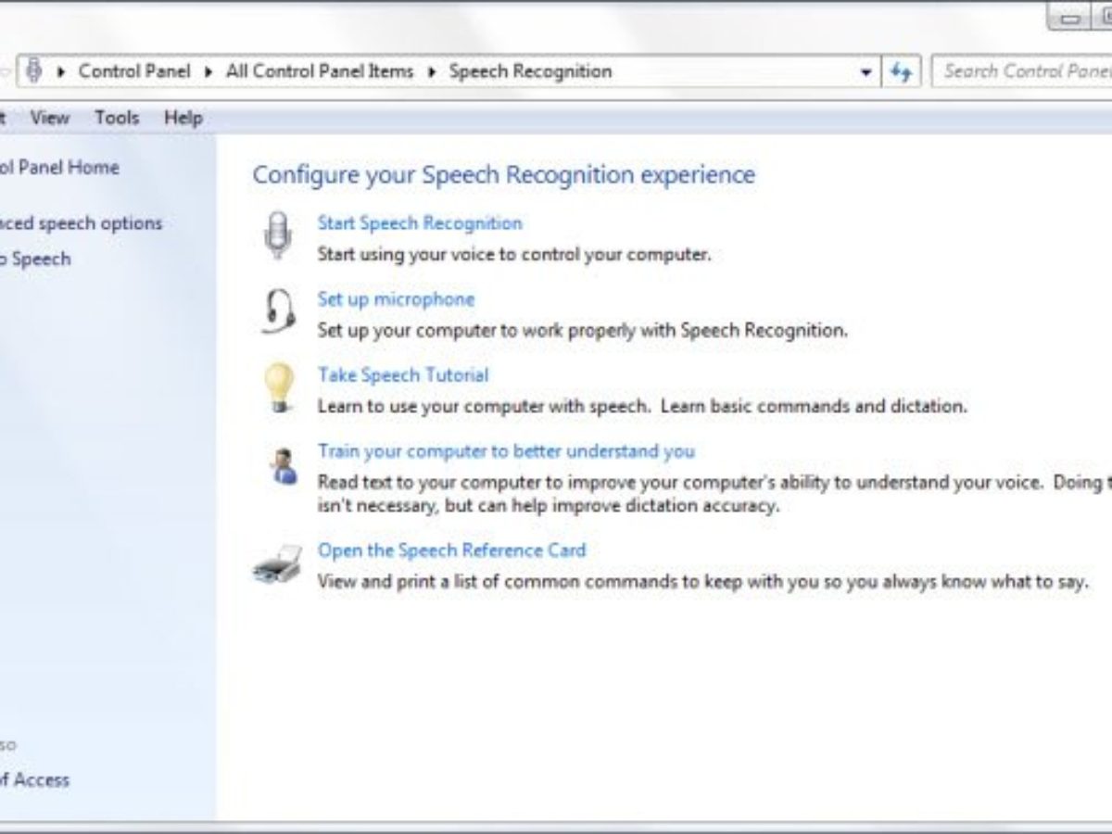
Task: Click the refresh icon next to address bar
Action: point(901,72)
